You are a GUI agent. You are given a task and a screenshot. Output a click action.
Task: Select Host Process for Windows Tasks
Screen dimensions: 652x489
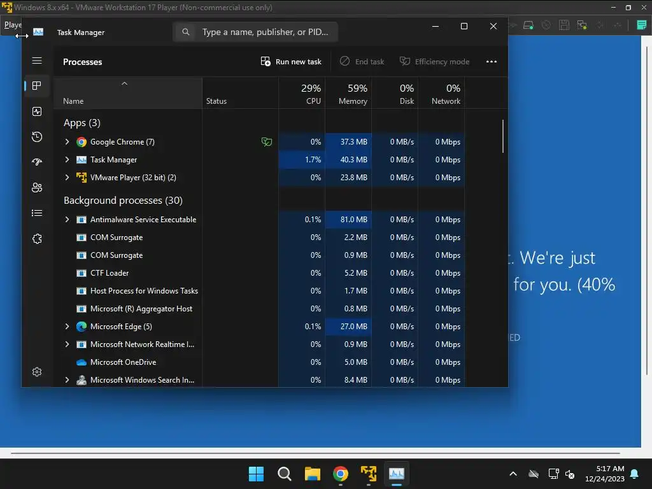259,291
